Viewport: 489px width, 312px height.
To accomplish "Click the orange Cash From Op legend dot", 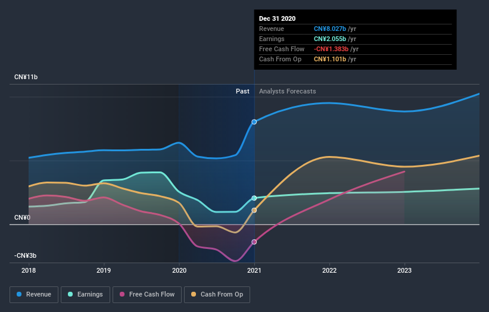I will pos(194,294).
